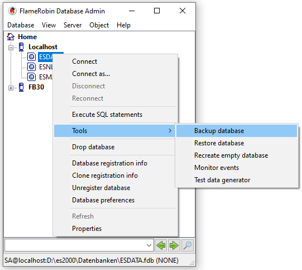Select the Localhost server label
This screenshot has width=302, height=270.
(43, 47)
